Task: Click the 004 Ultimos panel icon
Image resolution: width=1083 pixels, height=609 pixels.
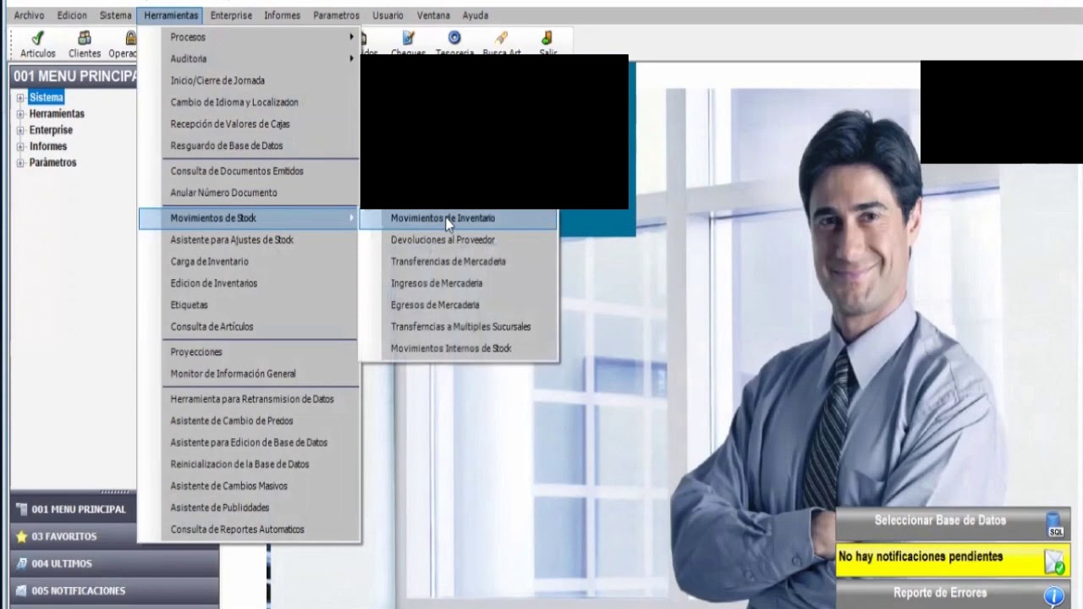Action: coord(22,563)
